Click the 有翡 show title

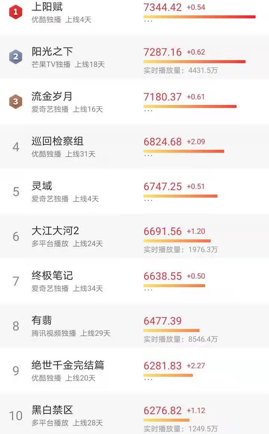coord(42,320)
